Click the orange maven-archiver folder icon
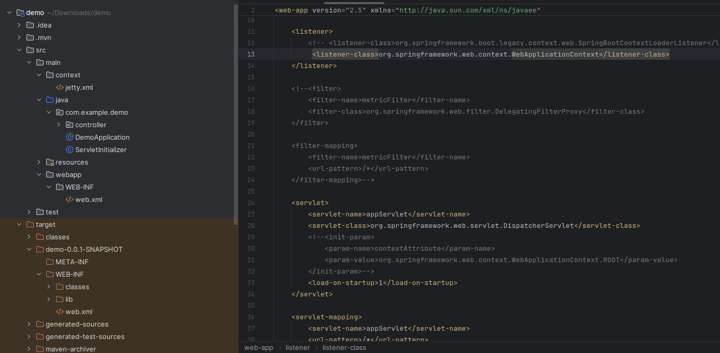Image resolution: width=720 pixels, height=353 pixels. coord(40,349)
